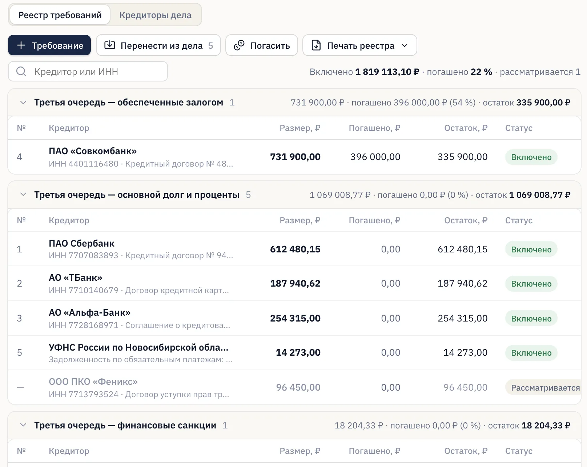The width and height of the screenshot is (587, 467).
Task: Open the ПАО «Совкомбанк» creditor row
Action: point(294,157)
